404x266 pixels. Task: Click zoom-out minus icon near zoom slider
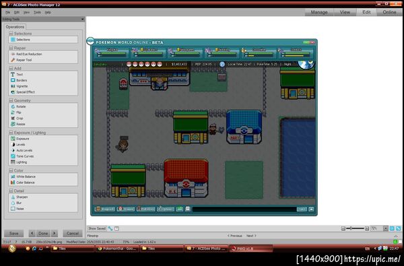(343, 229)
